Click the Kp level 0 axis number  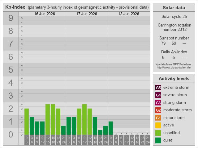click(11, 134)
